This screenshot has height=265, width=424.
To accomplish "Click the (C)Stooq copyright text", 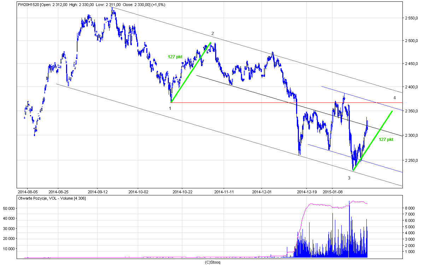I will click(212, 262).
